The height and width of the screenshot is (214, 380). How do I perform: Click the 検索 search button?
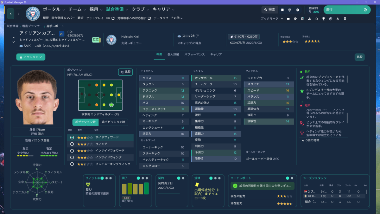269,10
